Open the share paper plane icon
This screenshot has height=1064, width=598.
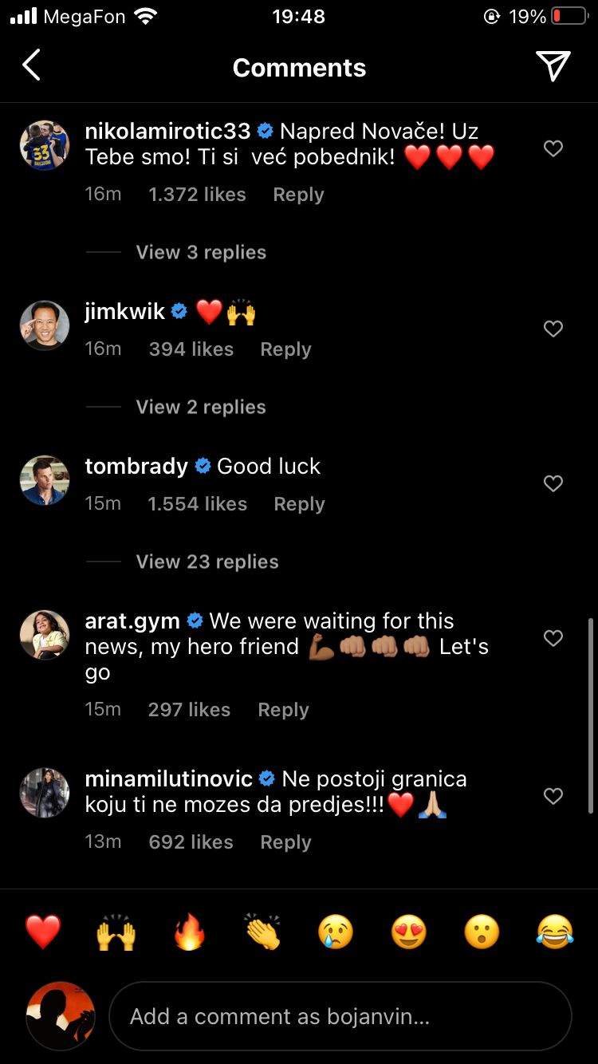coord(553,66)
